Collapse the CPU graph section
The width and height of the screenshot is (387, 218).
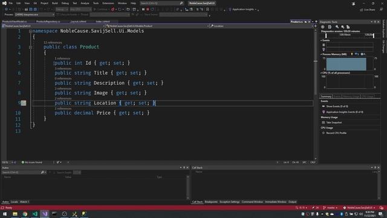tap(321, 73)
